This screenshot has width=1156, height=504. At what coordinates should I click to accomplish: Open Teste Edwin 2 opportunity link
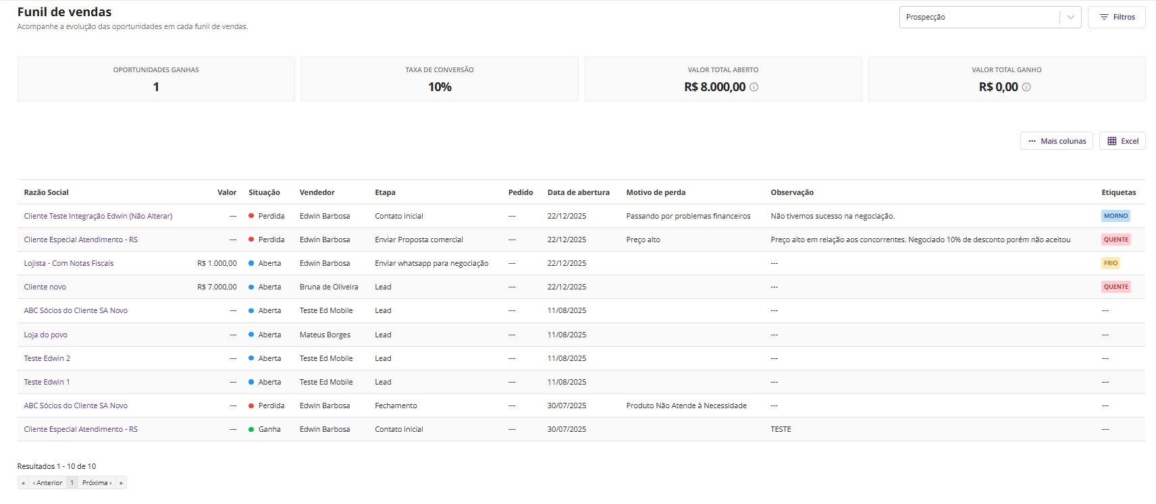tap(47, 358)
